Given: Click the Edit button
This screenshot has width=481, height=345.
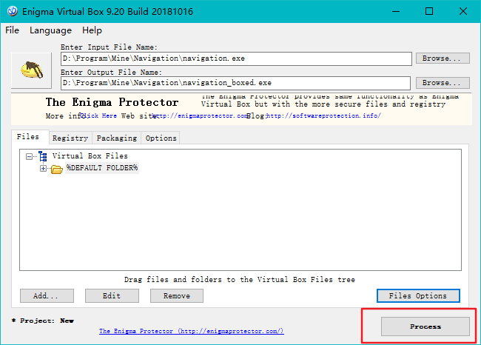Looking at the screenshot, I should tap(112, 295).
